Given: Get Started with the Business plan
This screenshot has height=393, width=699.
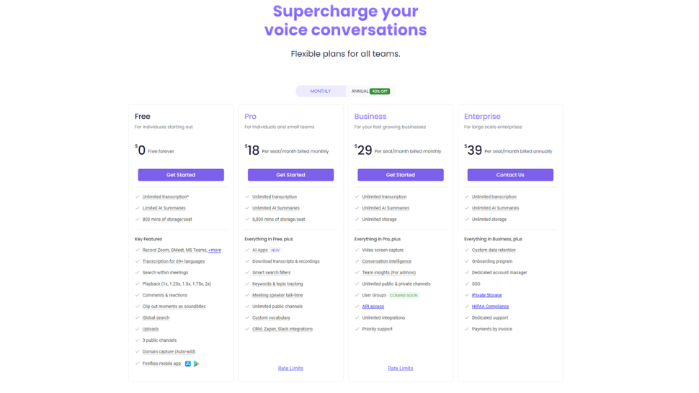Looking at the screenshot, I should 401,175.
